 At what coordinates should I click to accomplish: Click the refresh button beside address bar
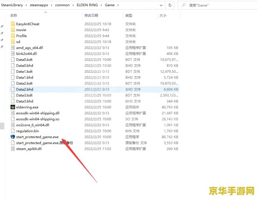pyautogui.click(x=170, y=5)
